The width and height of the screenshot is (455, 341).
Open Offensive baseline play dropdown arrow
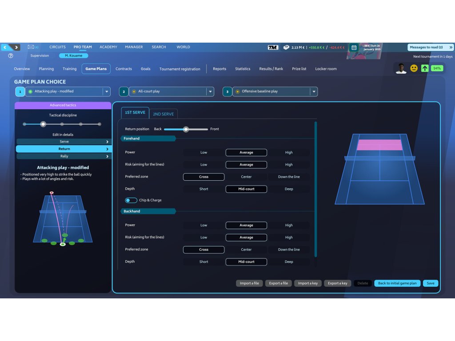314,91
